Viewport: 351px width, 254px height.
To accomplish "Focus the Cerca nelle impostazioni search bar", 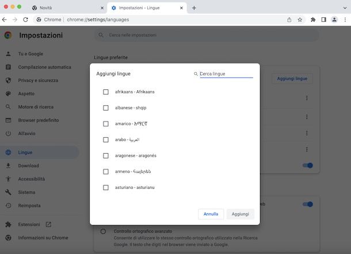I will 207,35.
